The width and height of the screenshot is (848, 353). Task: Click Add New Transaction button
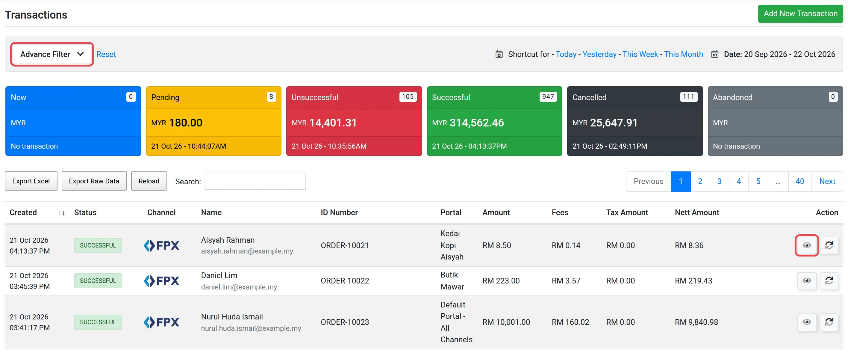800,13
